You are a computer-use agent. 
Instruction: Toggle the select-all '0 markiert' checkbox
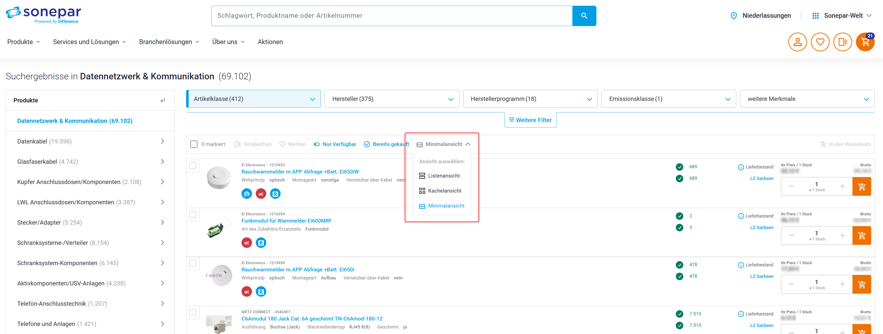click(194, 144)
